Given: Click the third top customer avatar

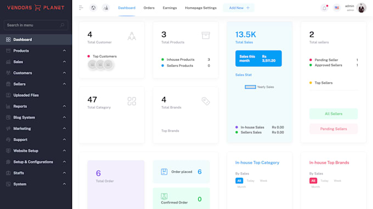Looking at the screenshot, I should (x=108, y=65).
